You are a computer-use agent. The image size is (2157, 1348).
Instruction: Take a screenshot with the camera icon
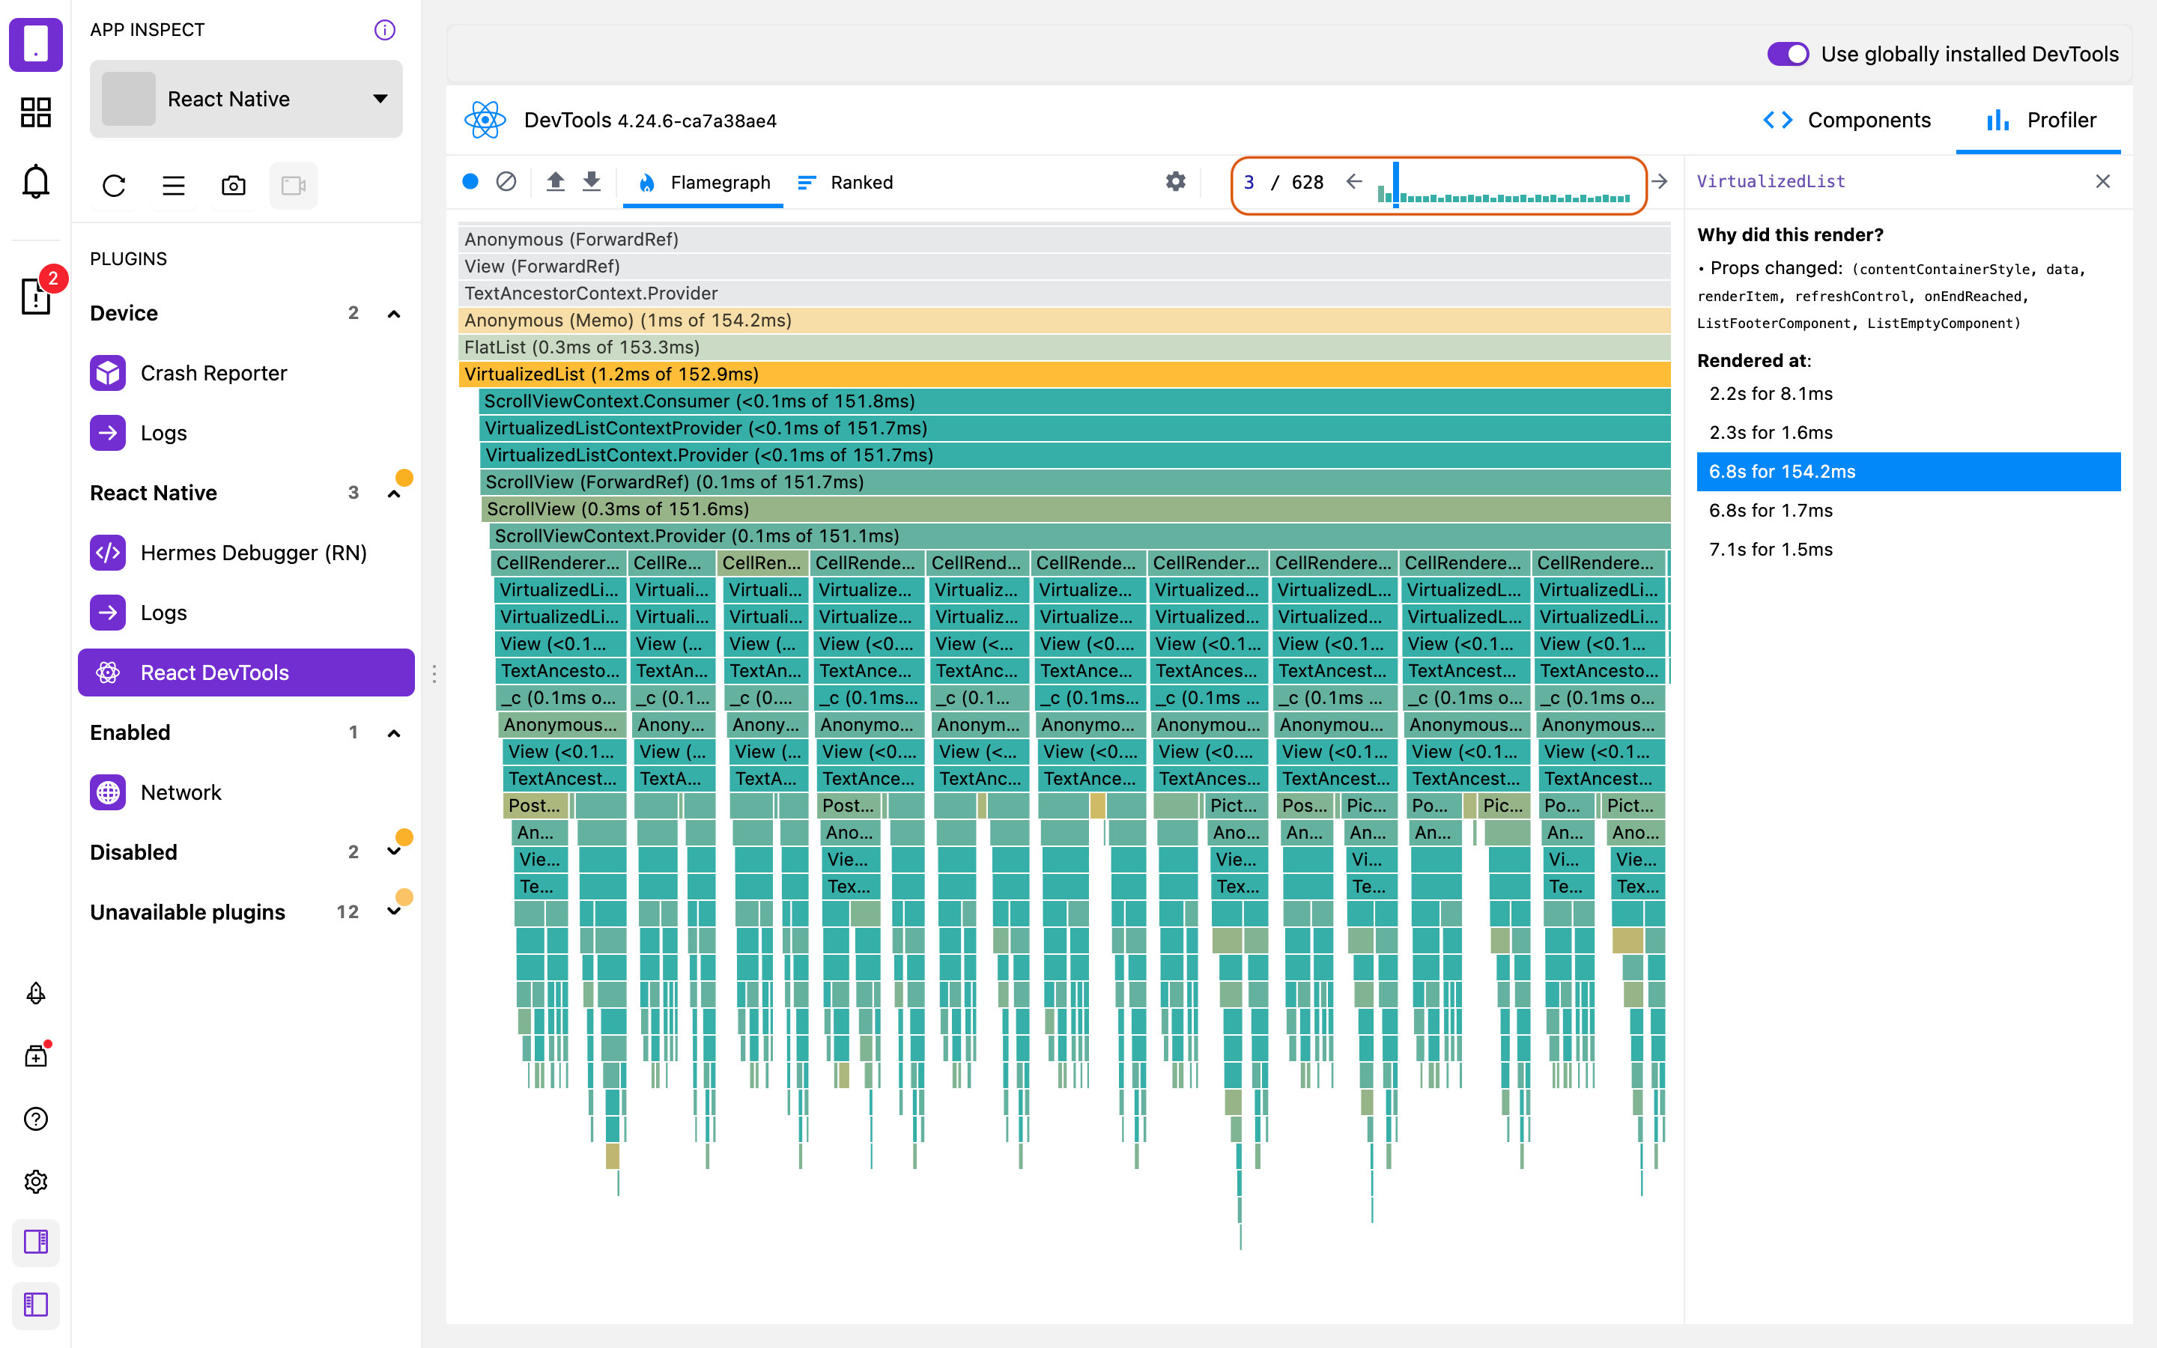click(234, 186)
